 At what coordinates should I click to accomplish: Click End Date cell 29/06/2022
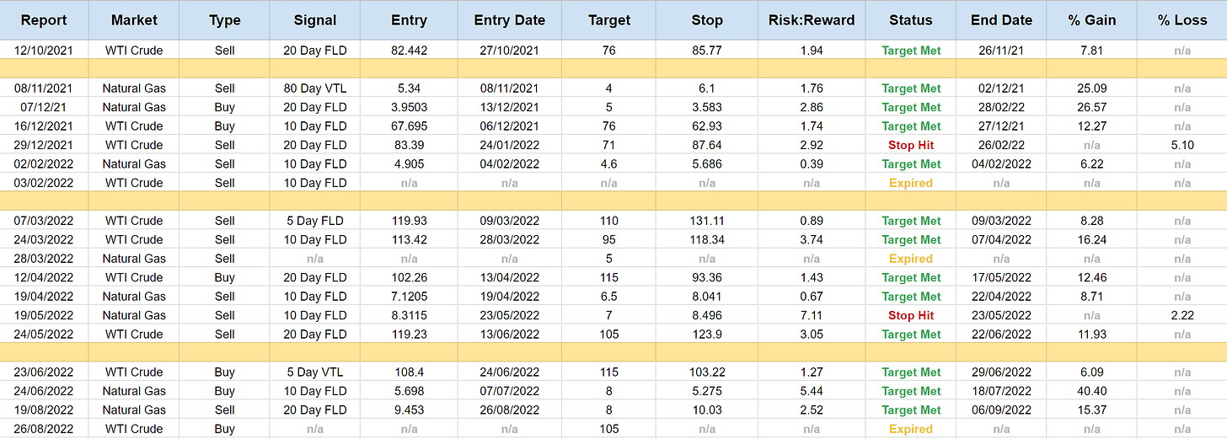[x=1001, y=372]
